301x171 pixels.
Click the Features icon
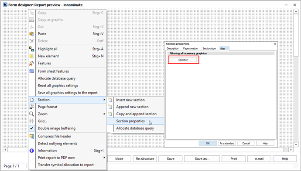click(x=32, y=63)
